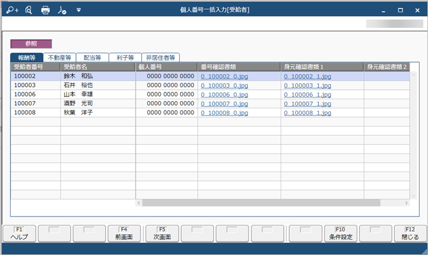428x255 pixels.
Task: Switch to the 不動産等 tab
Action: pos(59,57)
